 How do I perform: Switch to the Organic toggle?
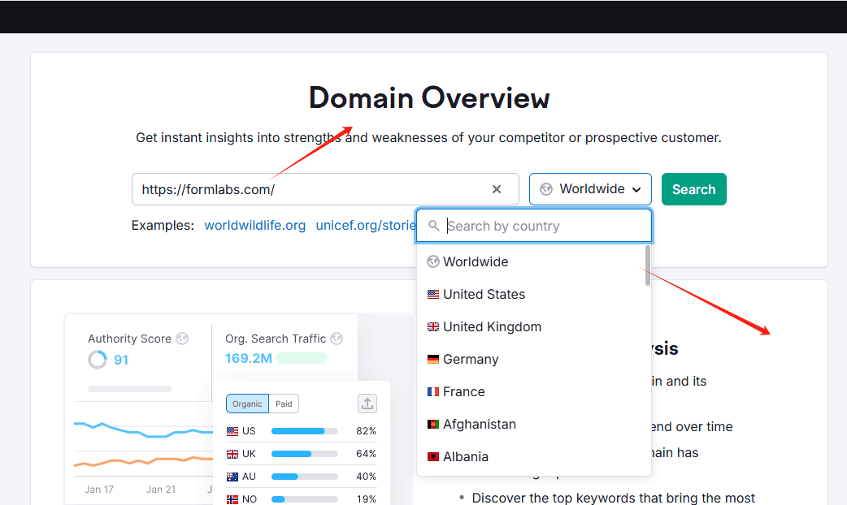(x=247, y=404)
